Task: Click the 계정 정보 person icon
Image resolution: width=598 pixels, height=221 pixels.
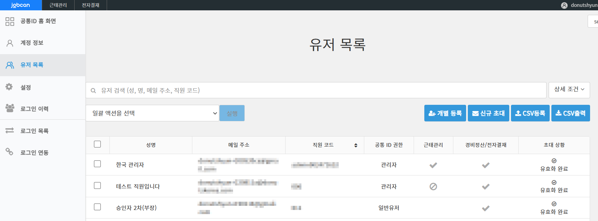Action: pyautogui.click(x=10, y=43)
